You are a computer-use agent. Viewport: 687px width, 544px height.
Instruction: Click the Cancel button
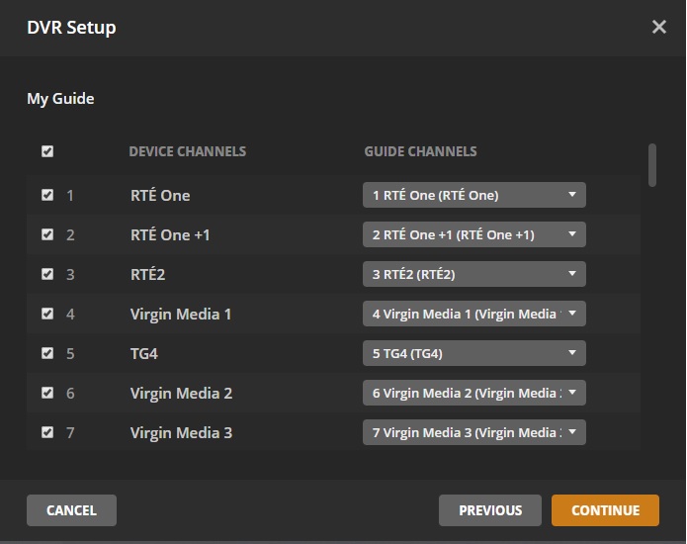[71, 510]
